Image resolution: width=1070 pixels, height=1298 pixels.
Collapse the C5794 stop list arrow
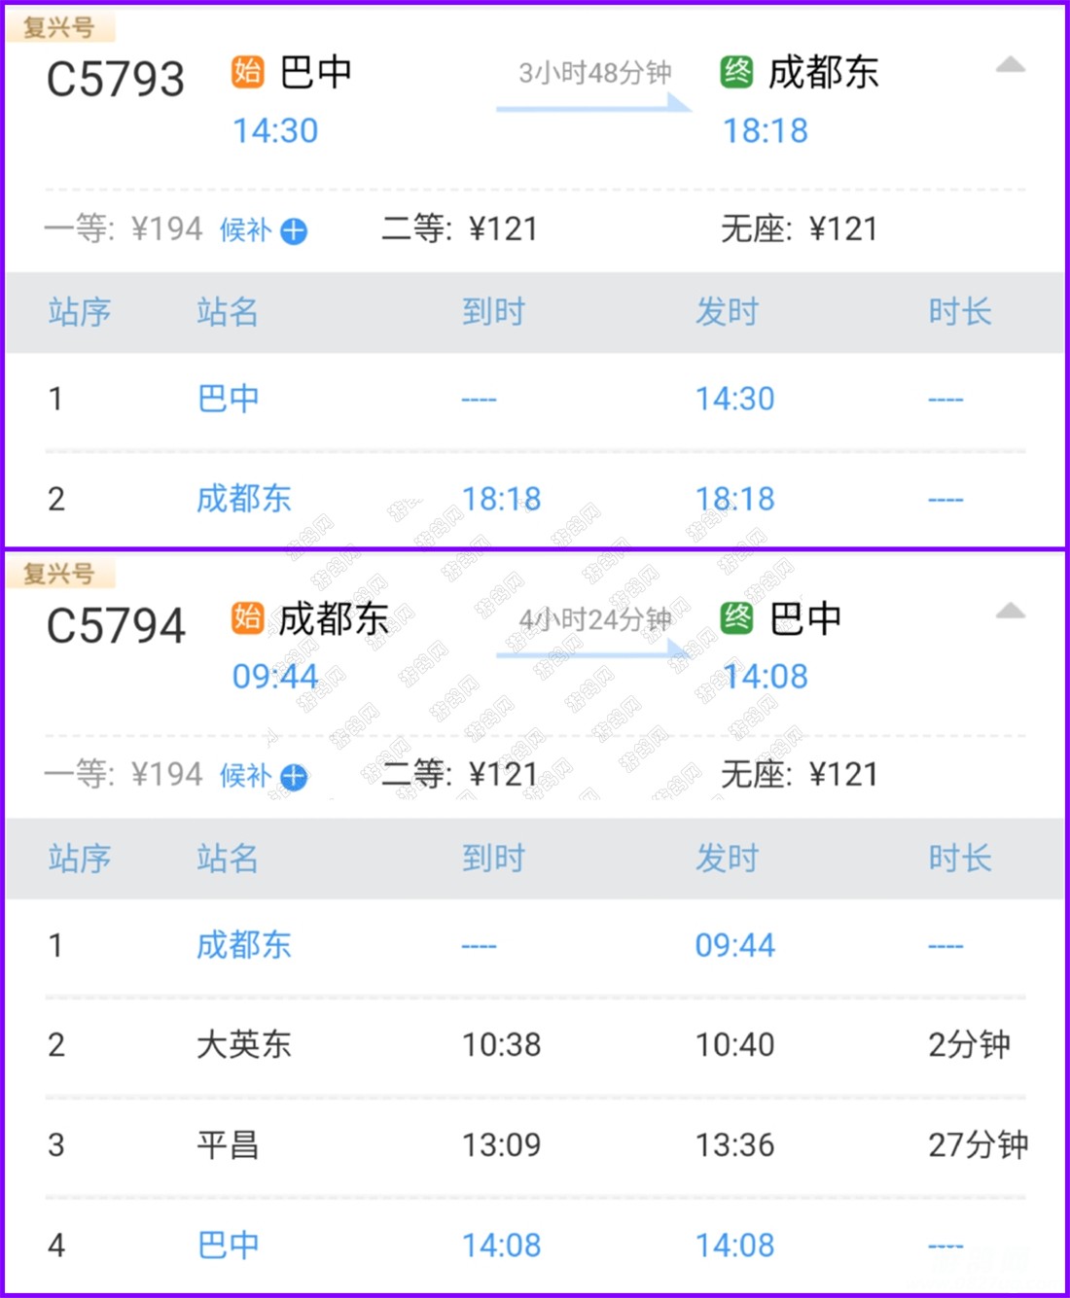tap(1011, 611)
